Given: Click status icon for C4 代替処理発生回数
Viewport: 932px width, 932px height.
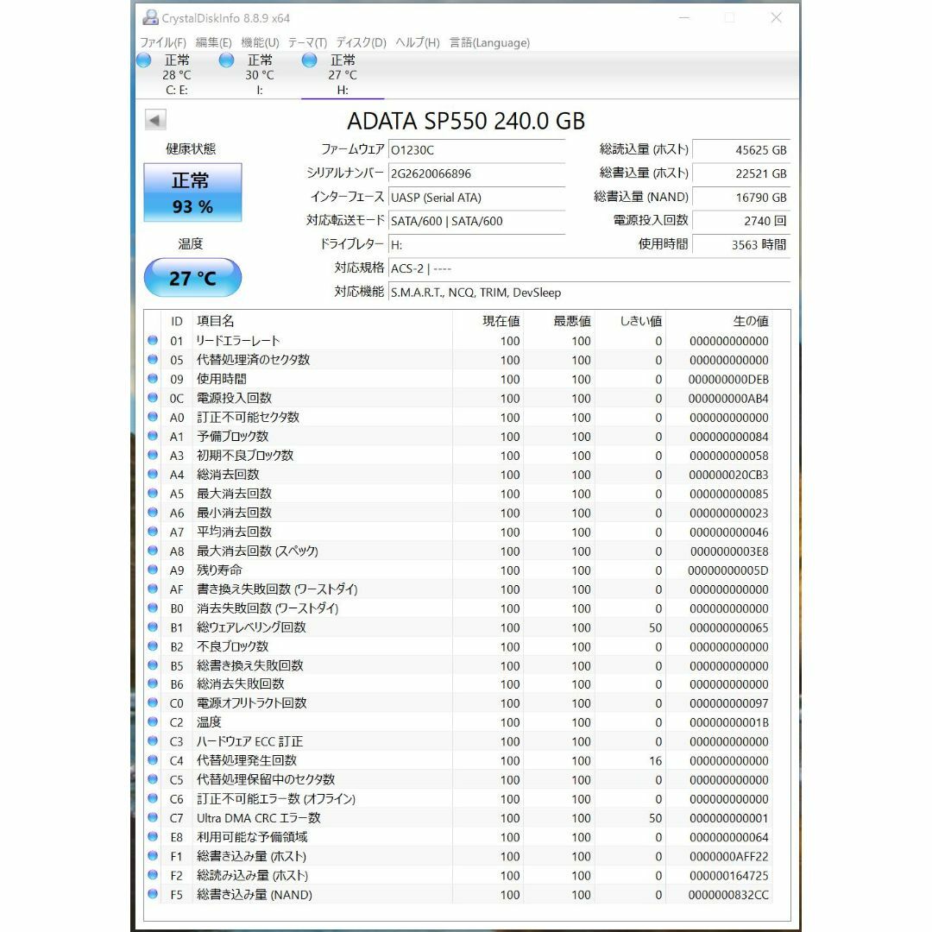Looking at the screenshot, I should [x=153, y=760].
